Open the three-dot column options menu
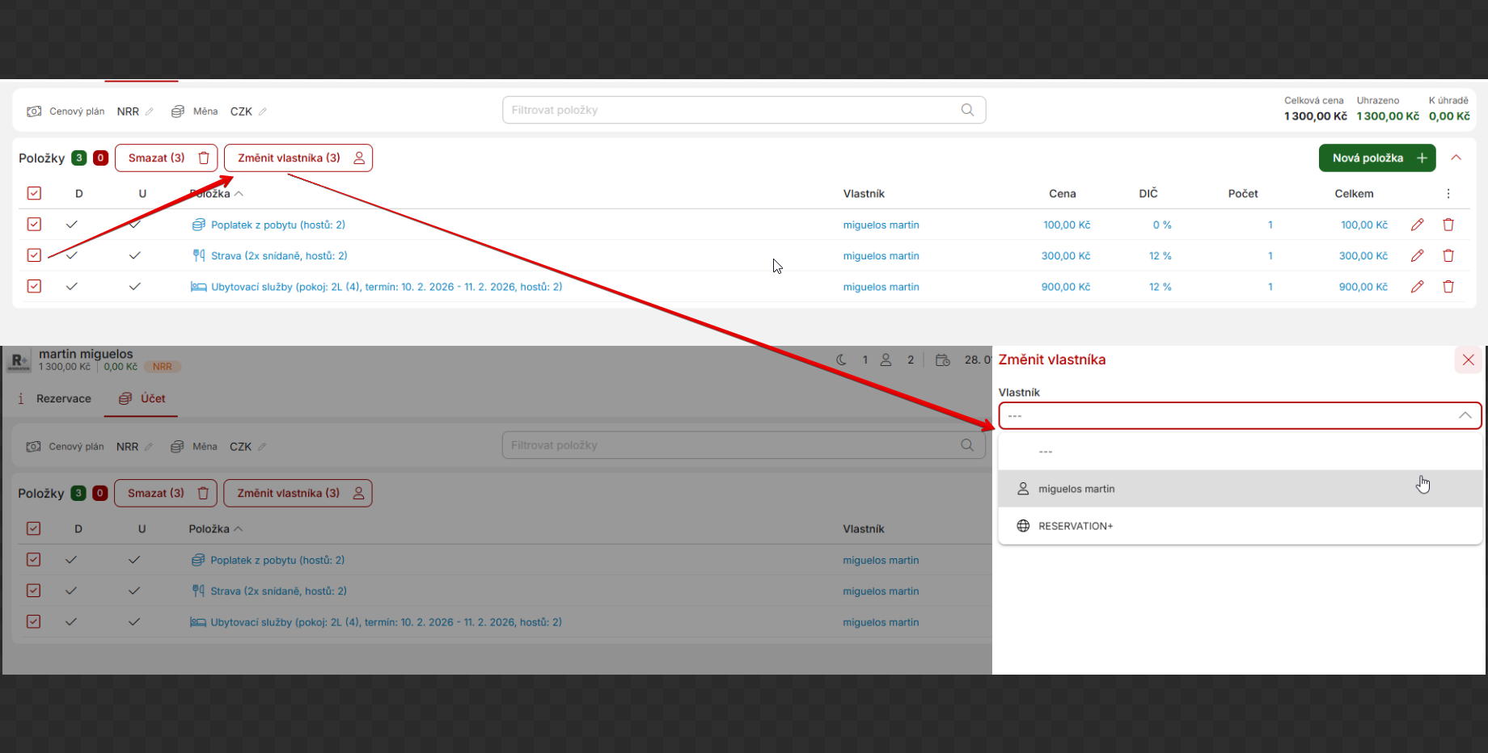1488x753 pixels. [1448, 194]
